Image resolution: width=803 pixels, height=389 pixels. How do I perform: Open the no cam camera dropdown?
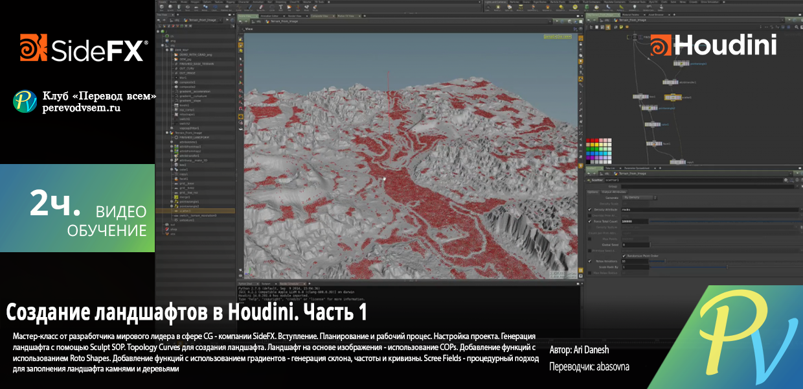point(565,36)
